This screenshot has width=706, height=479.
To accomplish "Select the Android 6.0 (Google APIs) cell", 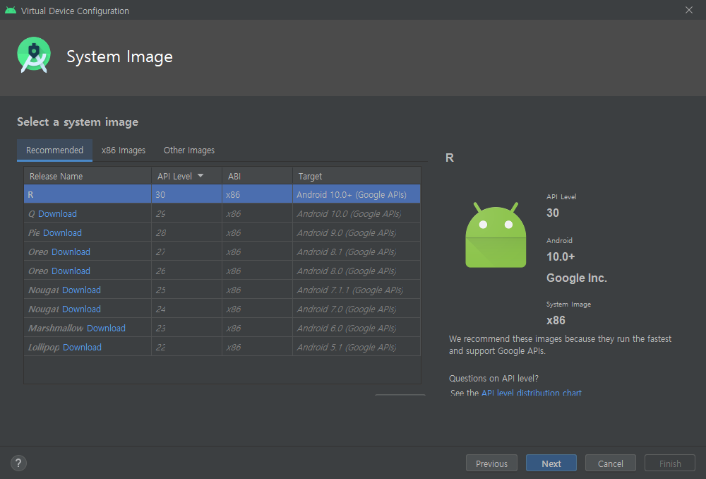I will point(357,328).
